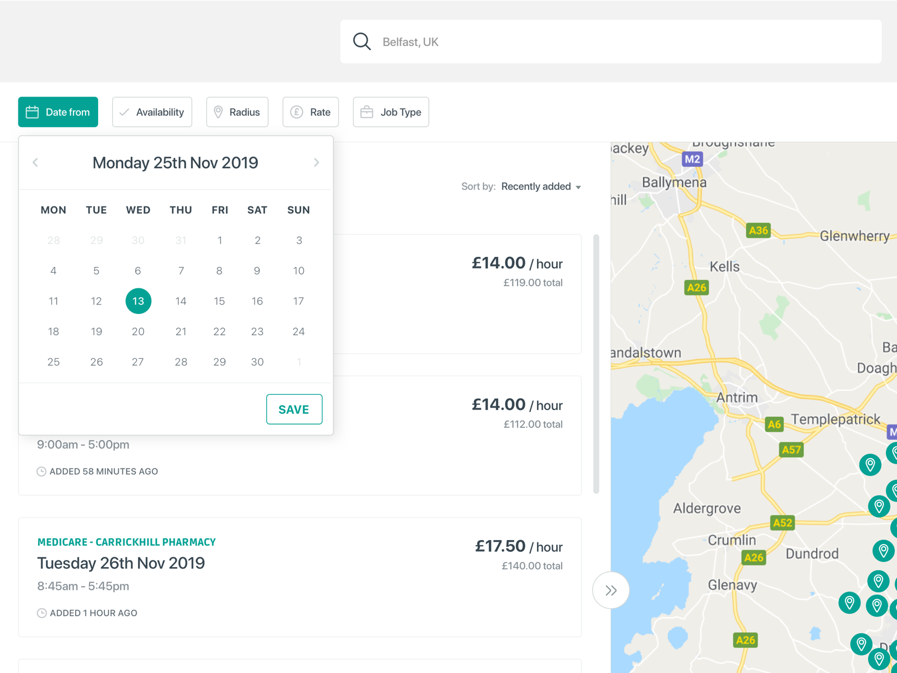Select the 13th in the calendar
This screenshot has width=897, height=673.
[138, 301]
